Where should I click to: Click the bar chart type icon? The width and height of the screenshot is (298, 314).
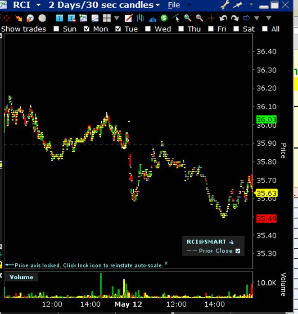[x=140, y=18]
